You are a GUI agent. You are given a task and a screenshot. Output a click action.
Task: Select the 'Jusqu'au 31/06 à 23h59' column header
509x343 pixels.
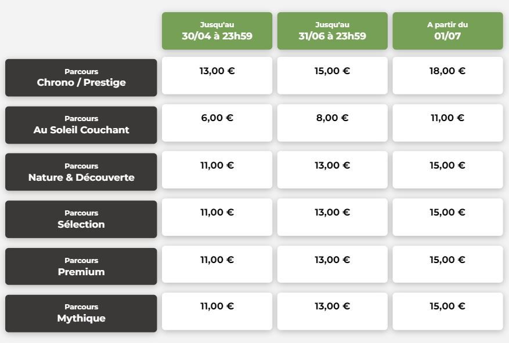(x=332, y=31)
